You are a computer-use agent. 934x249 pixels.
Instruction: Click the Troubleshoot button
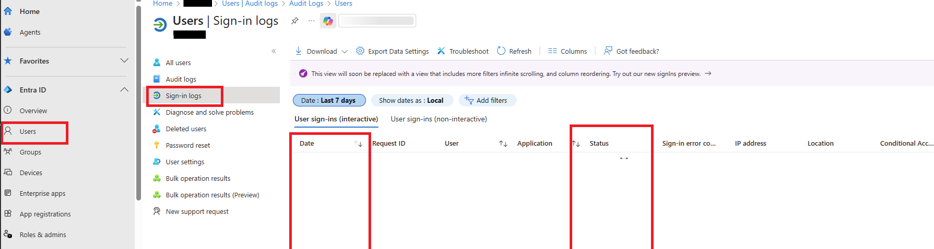pos(463,51)
